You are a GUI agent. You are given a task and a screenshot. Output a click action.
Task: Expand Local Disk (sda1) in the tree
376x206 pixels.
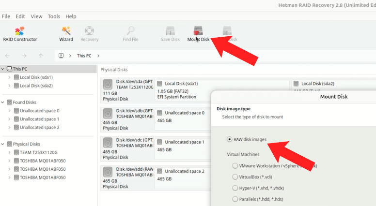tap(9, 77)
